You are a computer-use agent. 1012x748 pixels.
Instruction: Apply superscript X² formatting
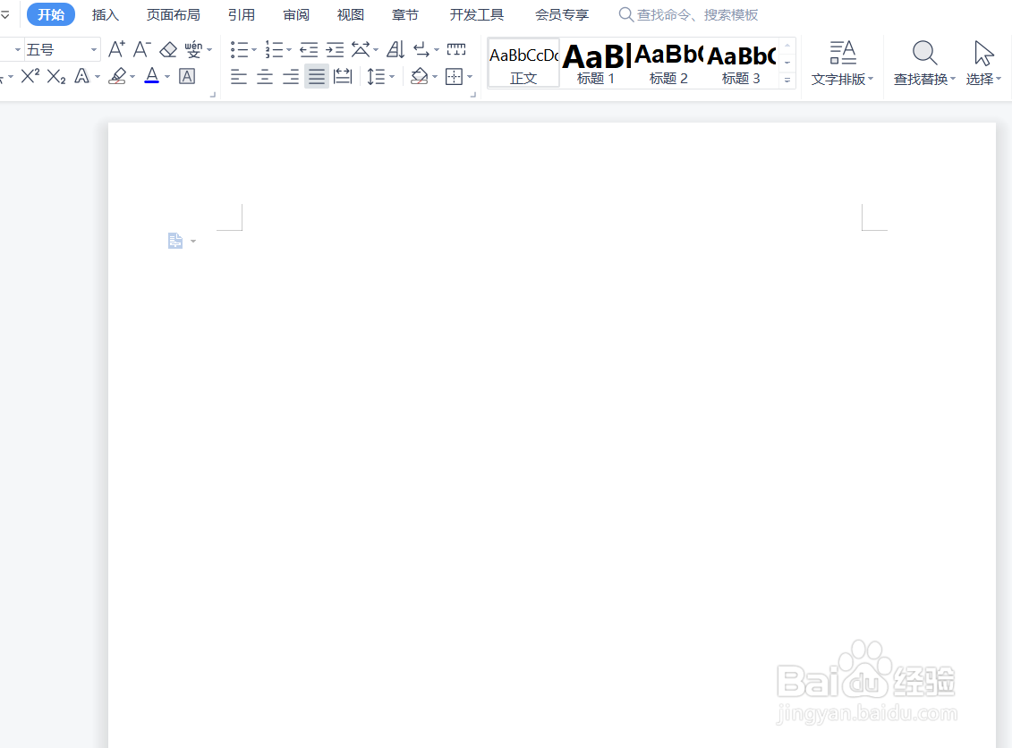tap(30, 76)
